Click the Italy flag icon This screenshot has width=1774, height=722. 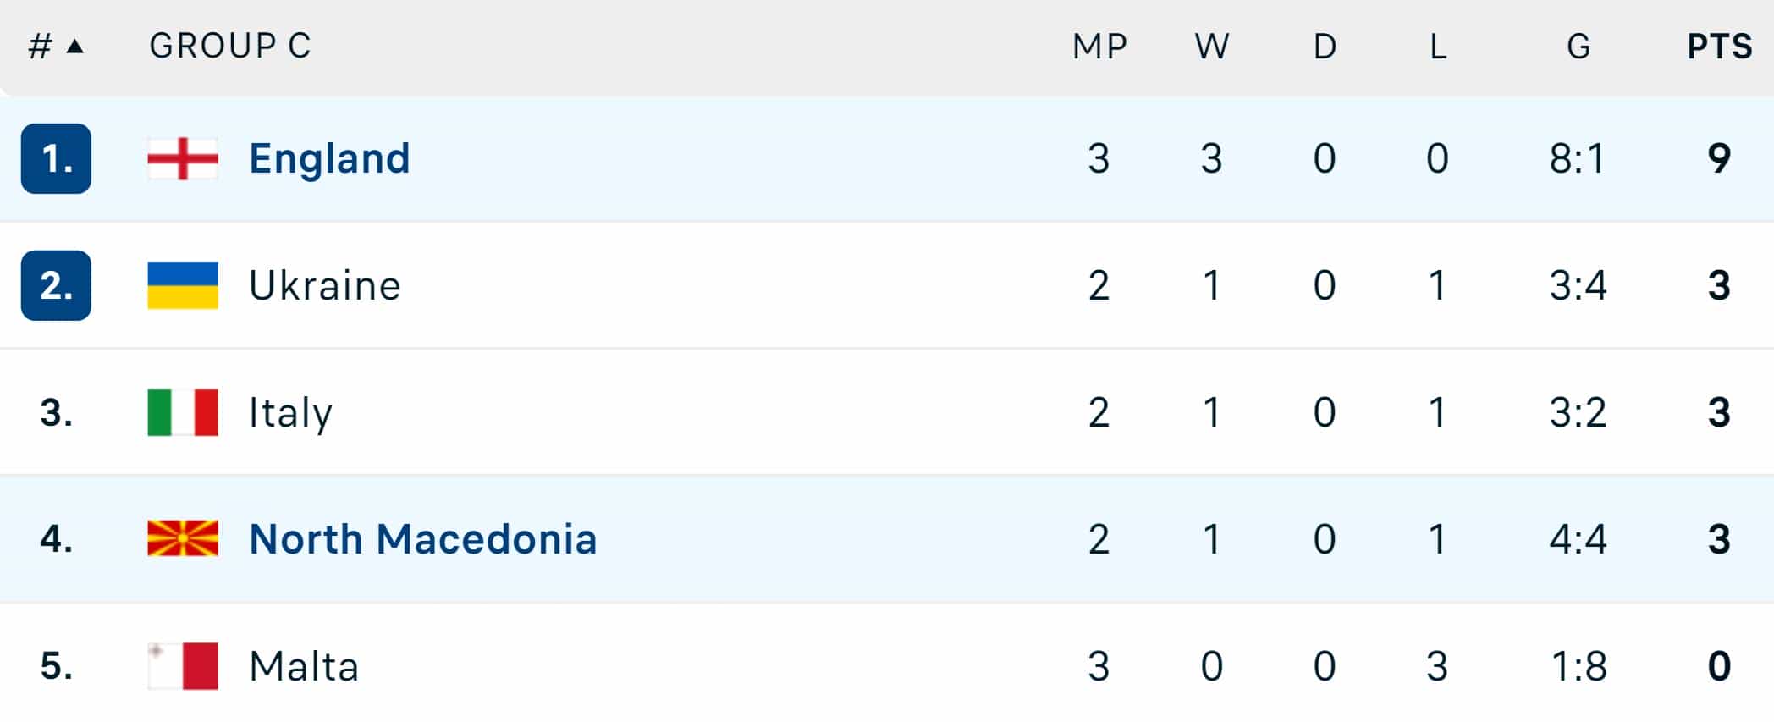(x=183, y=412)
